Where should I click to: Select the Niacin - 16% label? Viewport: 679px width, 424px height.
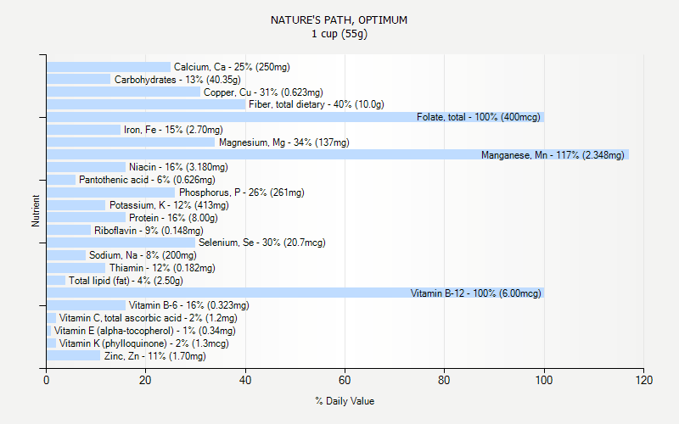(x=178, y=167)
